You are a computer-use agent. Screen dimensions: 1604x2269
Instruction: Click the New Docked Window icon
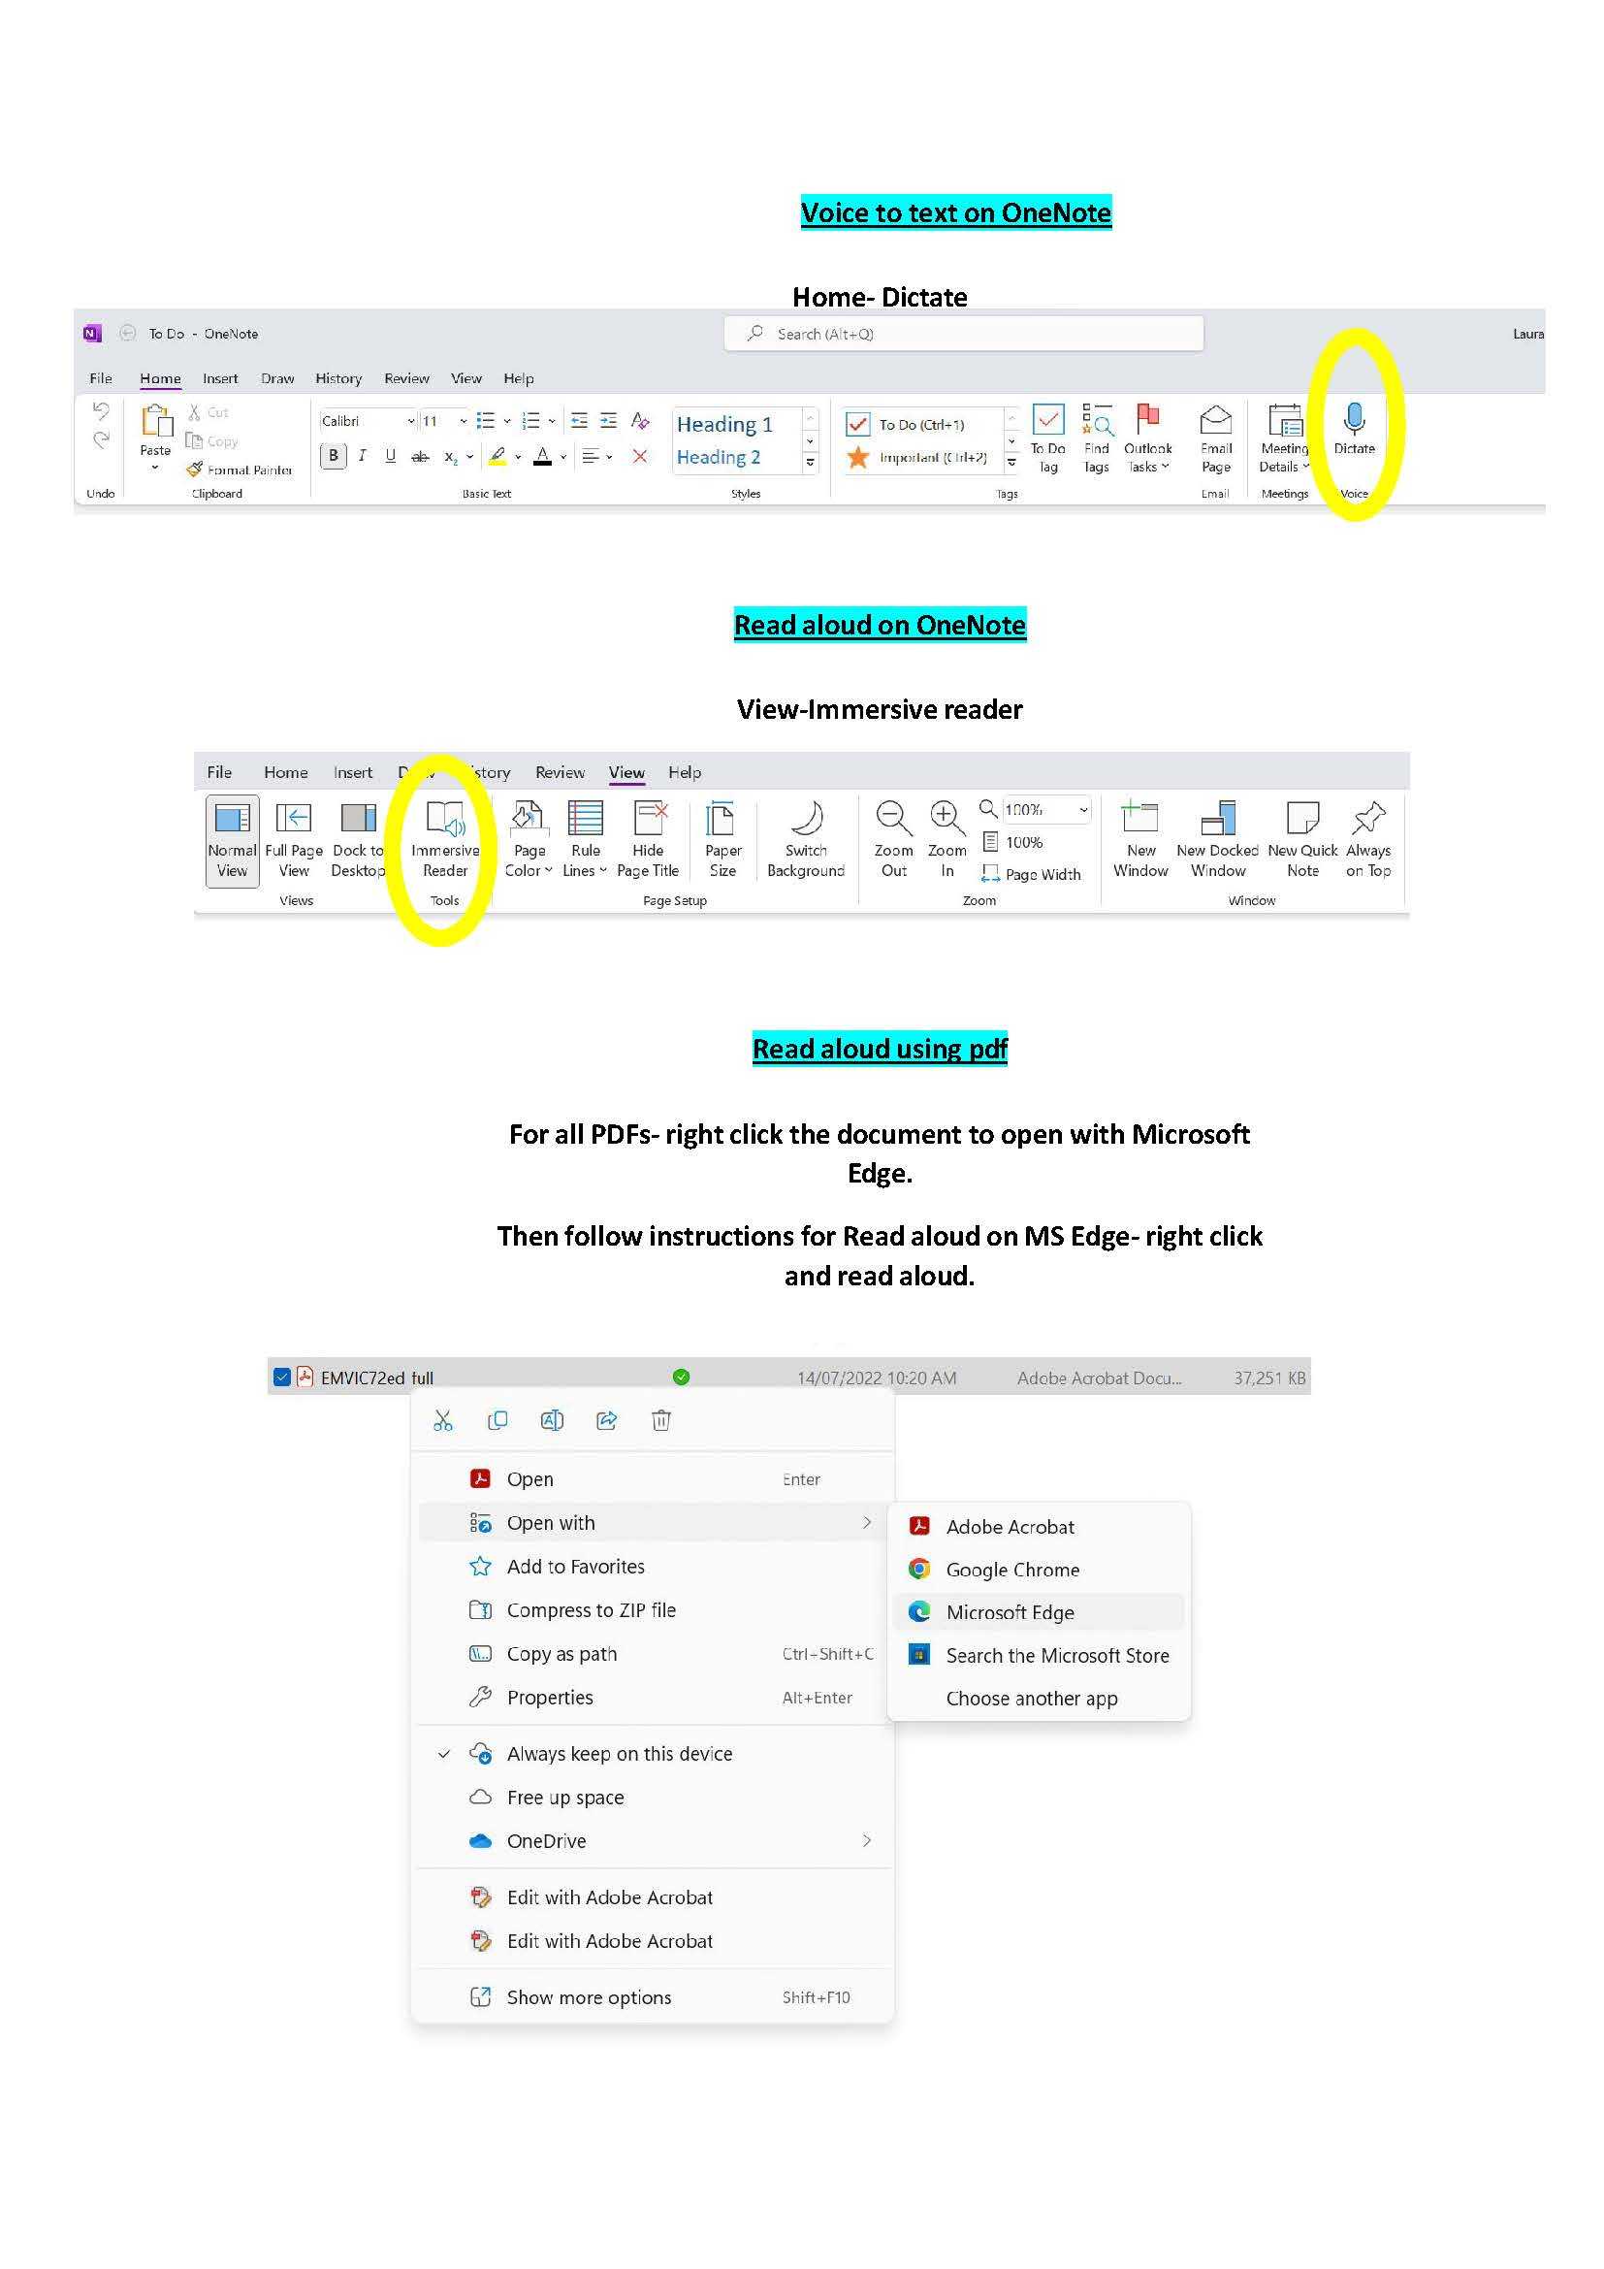(x=1218, y=819)
